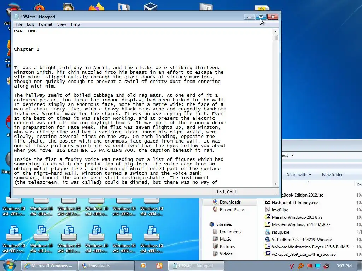Viewport: 362px width, 271px height.
Task: Select VMware Workstation Player 12.5.5 file
Action: 312,247
